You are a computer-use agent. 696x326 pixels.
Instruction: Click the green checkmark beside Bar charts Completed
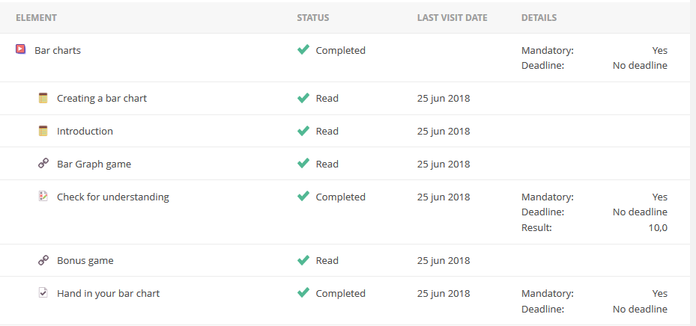pyautogui.click(x=303, y=50)
